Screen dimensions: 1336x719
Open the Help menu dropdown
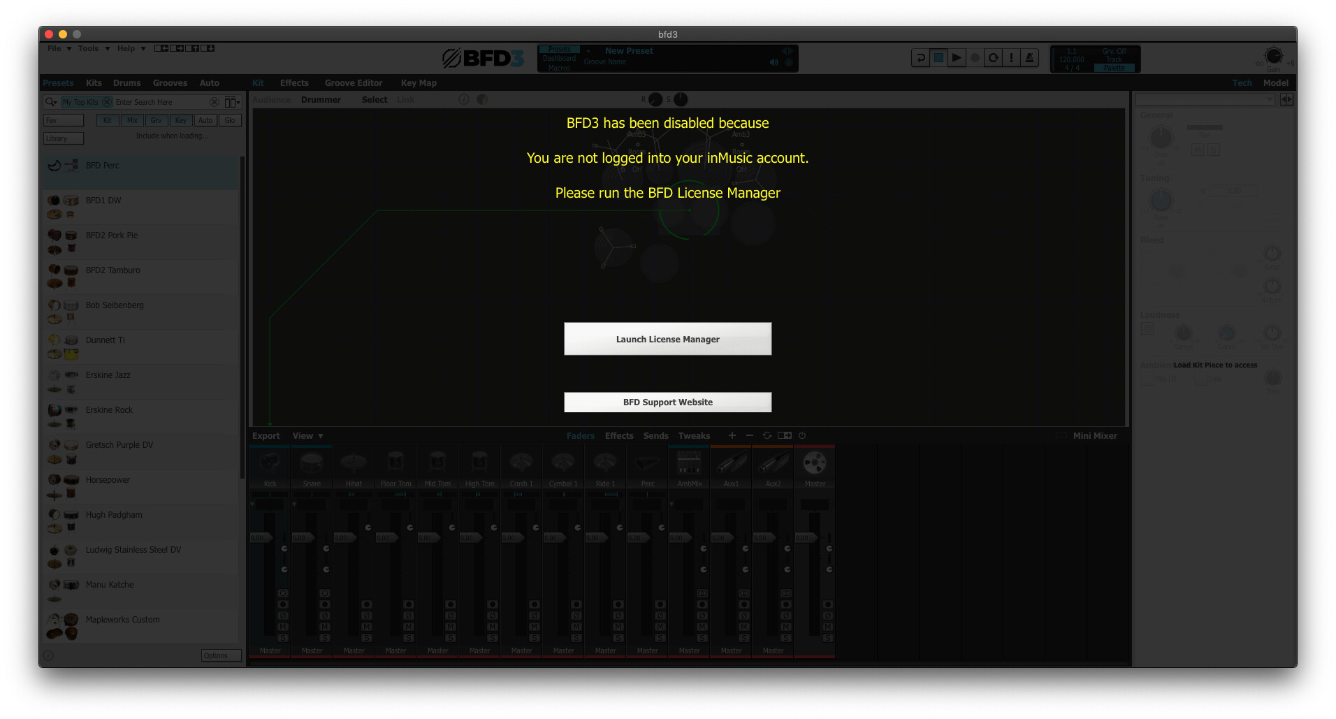point(131,48)
